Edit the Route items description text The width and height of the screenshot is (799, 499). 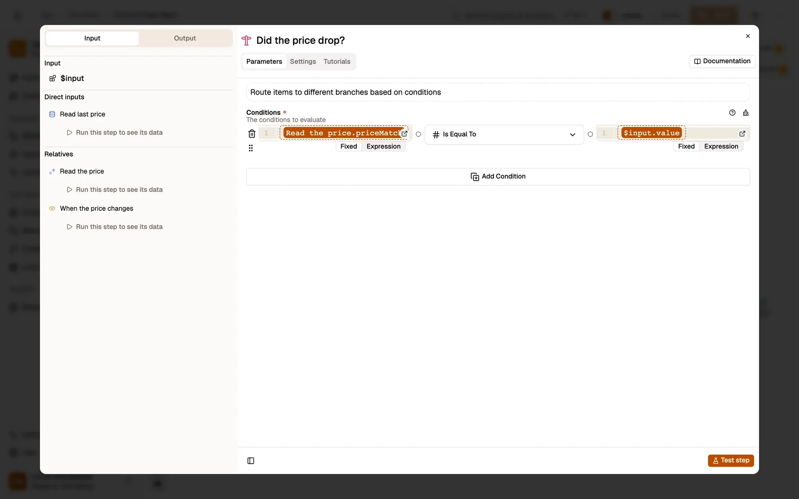click(498, 92)
